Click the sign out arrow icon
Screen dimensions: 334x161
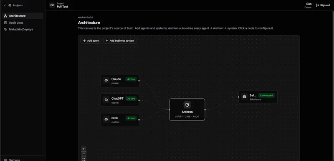click(x=317, y=5)
